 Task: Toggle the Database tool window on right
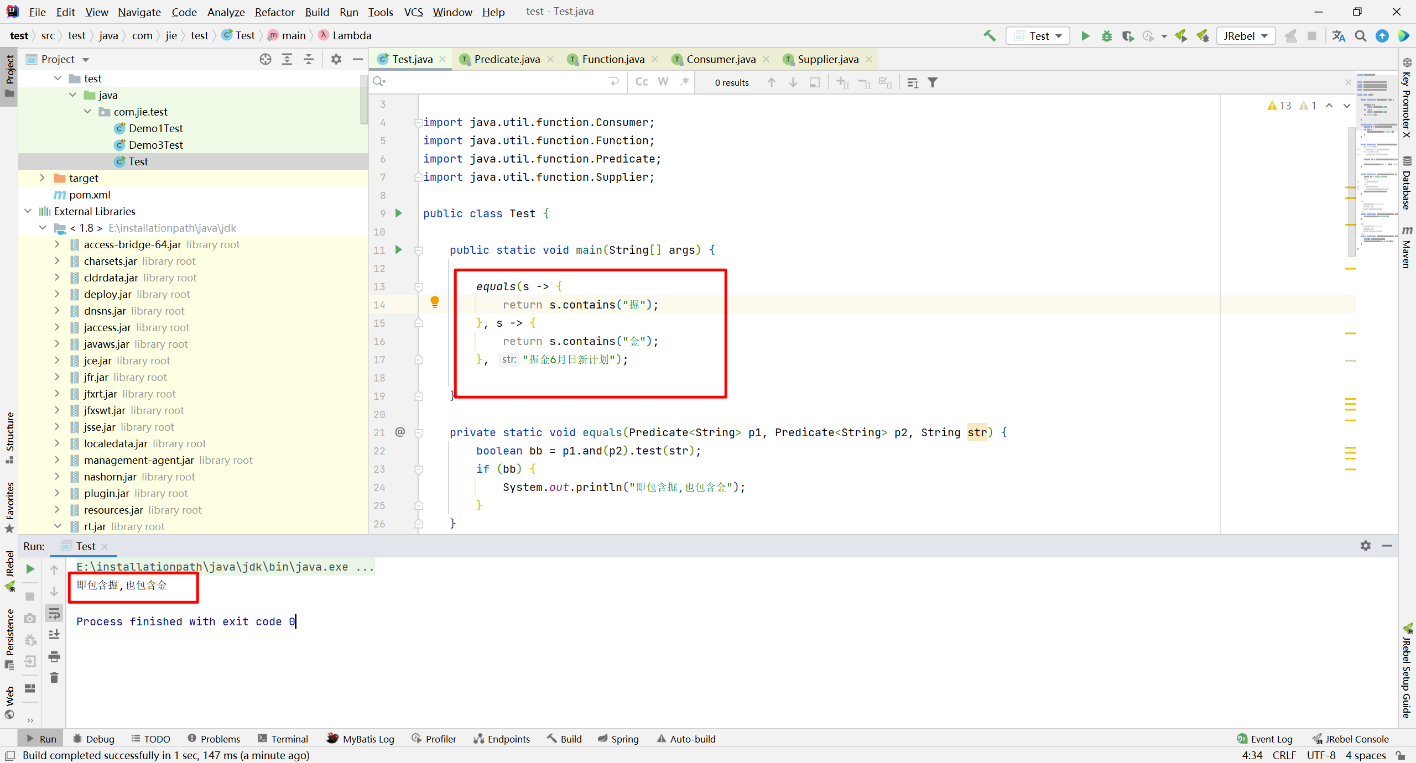coord(1407,184)
